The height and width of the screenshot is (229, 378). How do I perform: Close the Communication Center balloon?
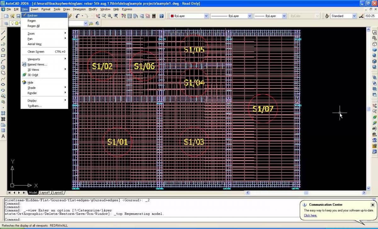point(372,205)
